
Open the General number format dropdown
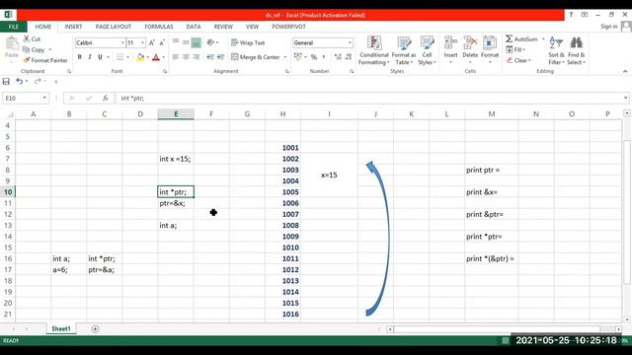click(350, 42)
